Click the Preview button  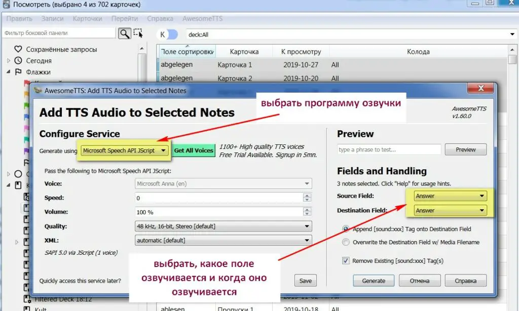(x=466, y=149)
